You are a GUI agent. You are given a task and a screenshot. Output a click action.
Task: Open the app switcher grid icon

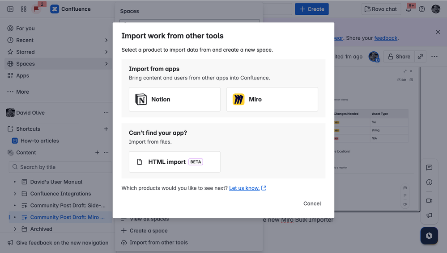click(x=24, y=9)
